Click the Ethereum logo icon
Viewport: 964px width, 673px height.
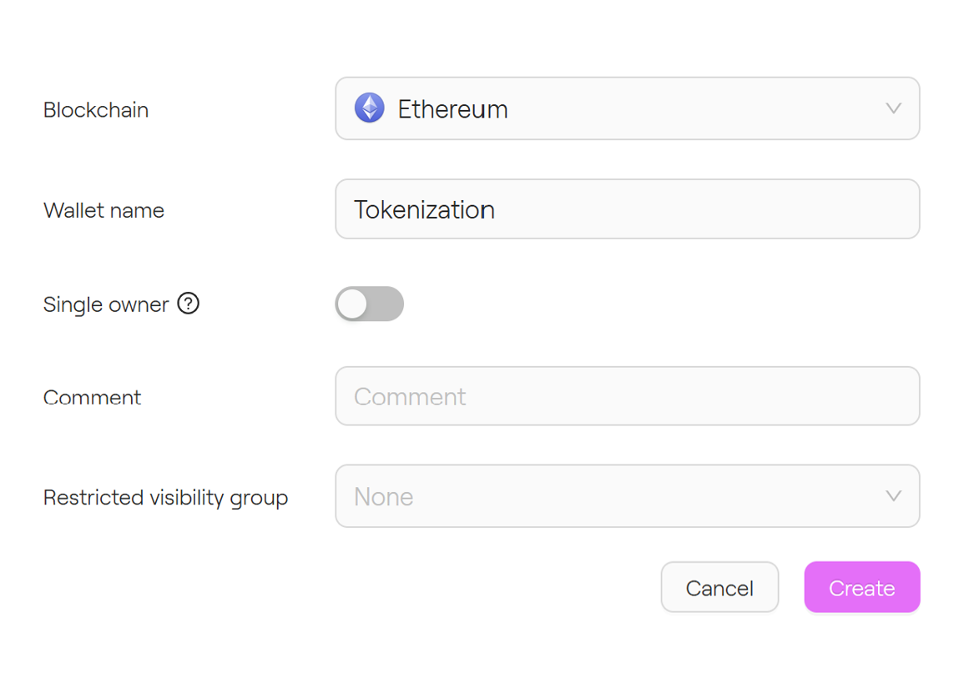point(369,108)
